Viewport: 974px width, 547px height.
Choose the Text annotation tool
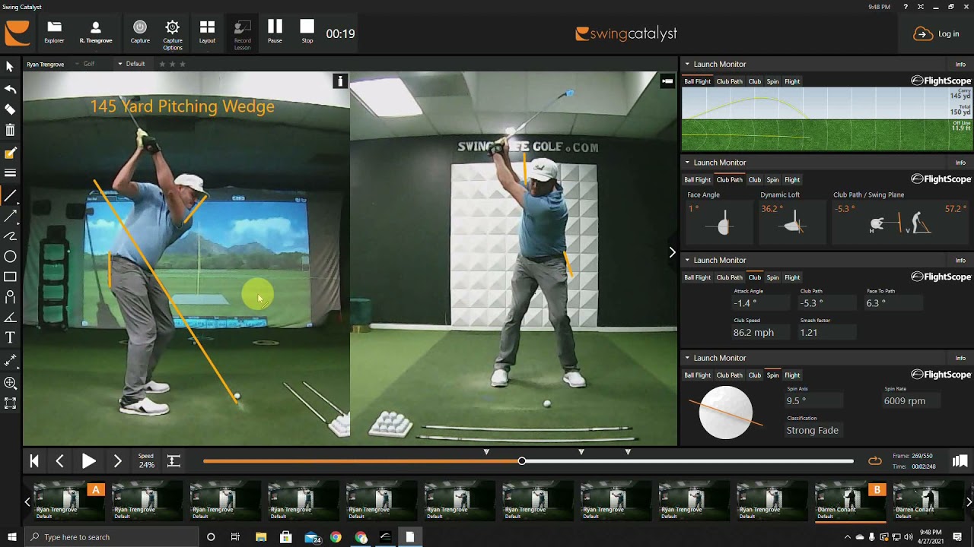10,337
